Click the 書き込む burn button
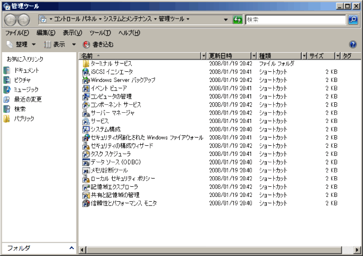 pyautogui.click(x=98, y=44)
